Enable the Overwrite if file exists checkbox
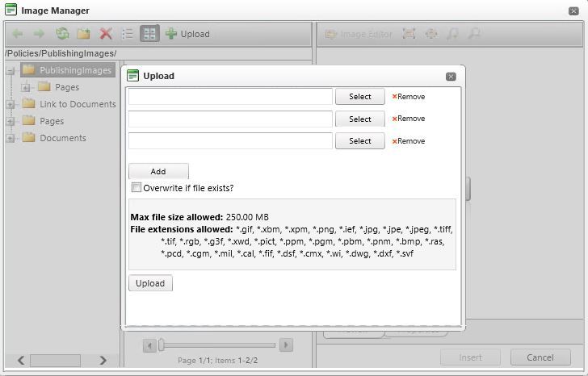 (136, 188)
